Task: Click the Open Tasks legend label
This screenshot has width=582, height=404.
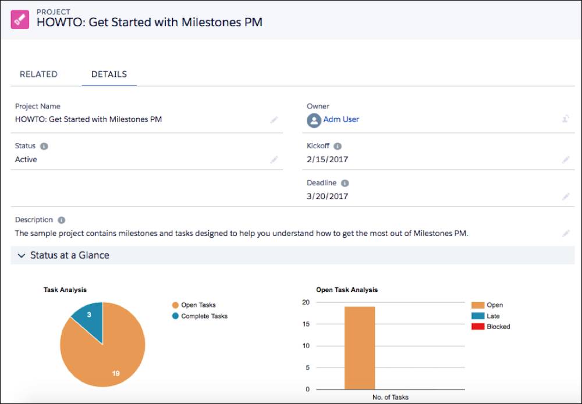Action: pyautogui.click(x=198, y=305)
